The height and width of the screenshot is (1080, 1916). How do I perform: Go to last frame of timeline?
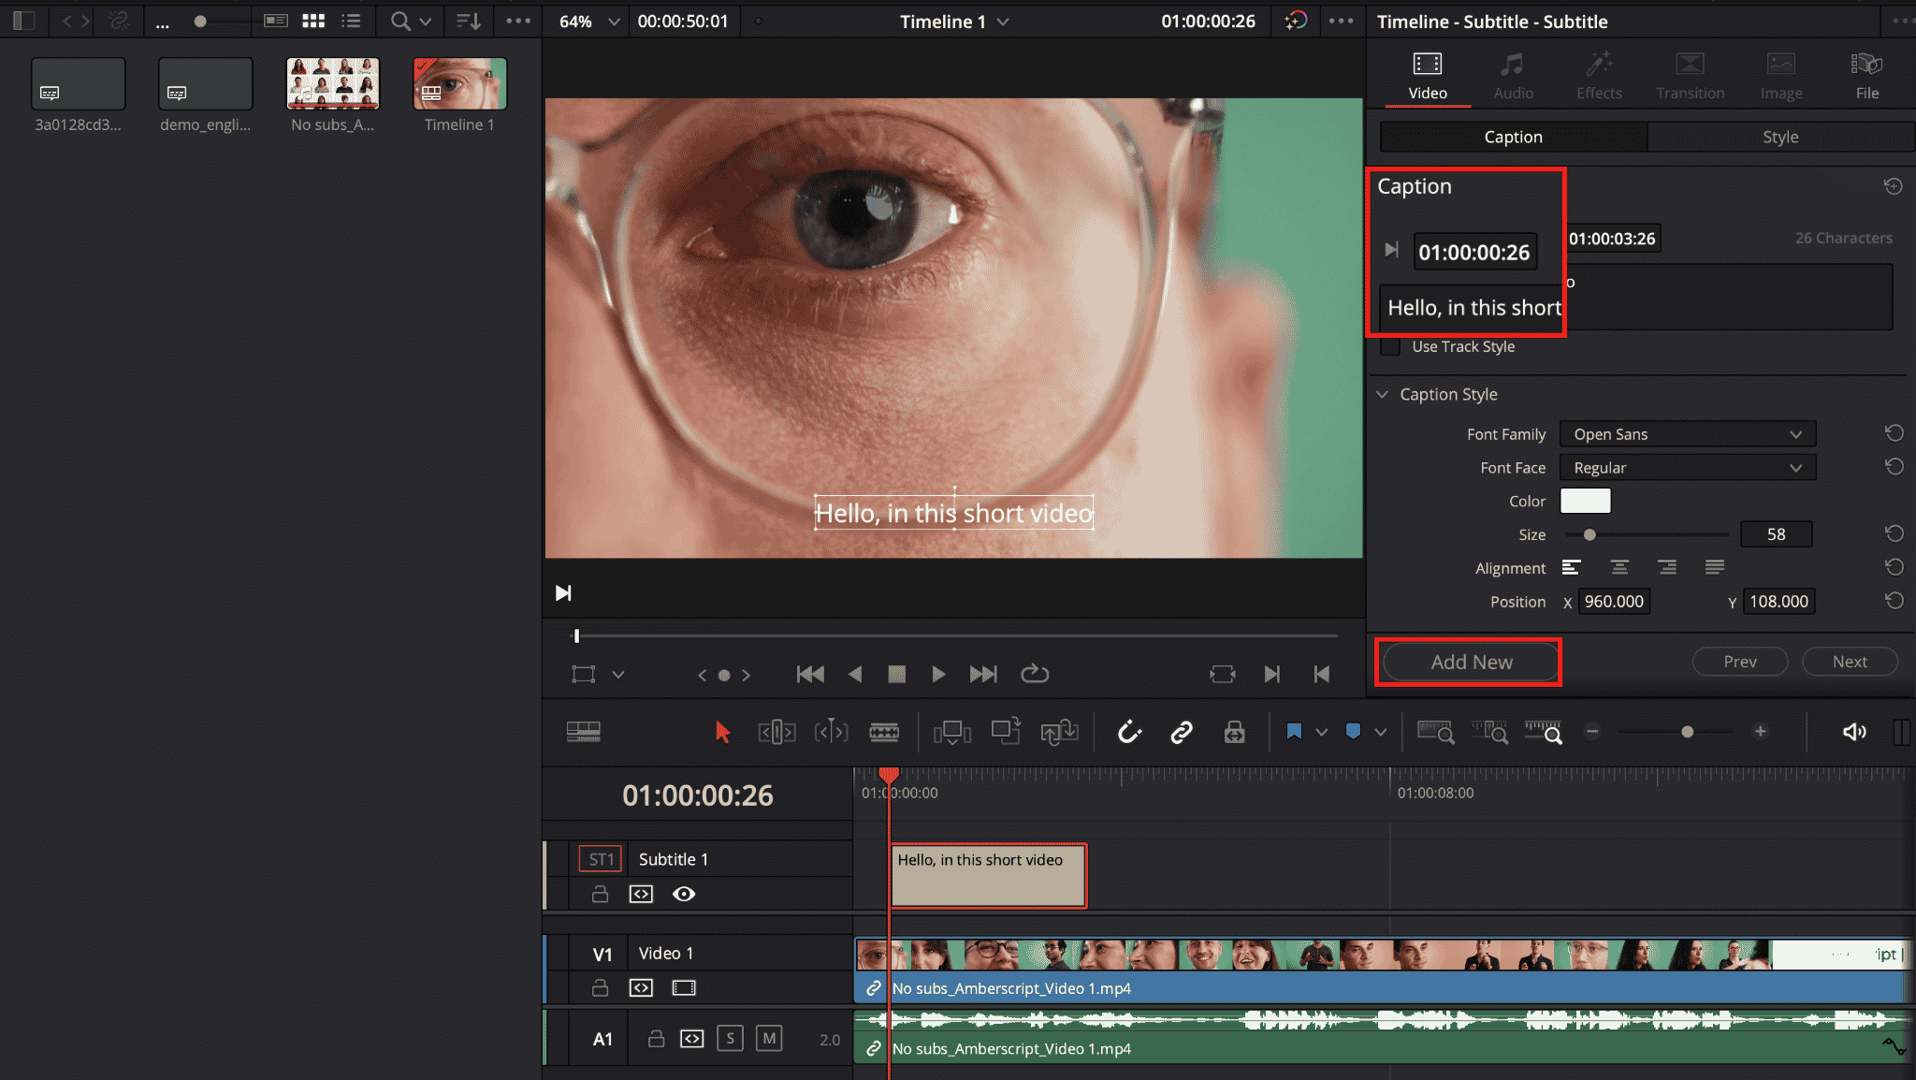(x=983, y=674)
